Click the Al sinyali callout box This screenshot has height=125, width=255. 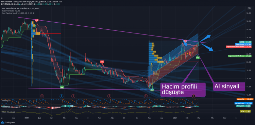tap(229, 86)
